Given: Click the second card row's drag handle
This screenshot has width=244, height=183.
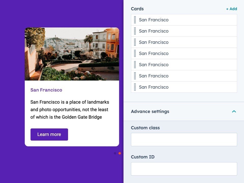Looking at the screenshot, I should [135, 31].
